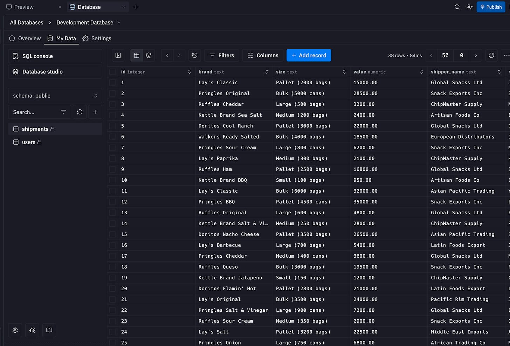Sort by the size column arrows
This screenshot has width=510, height=346.
(344, 72)
